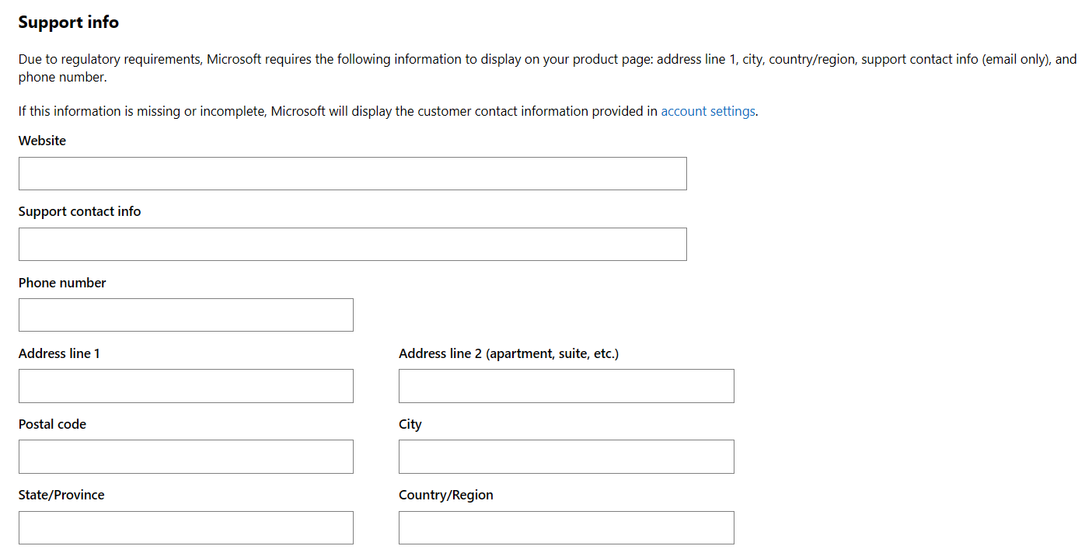Click into the Address line 1 field
The width and height of the screenshot is (1085, 553).
tap(186, 386)
